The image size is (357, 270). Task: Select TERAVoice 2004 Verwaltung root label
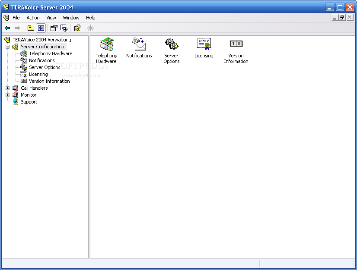click(x=42, y=40)
